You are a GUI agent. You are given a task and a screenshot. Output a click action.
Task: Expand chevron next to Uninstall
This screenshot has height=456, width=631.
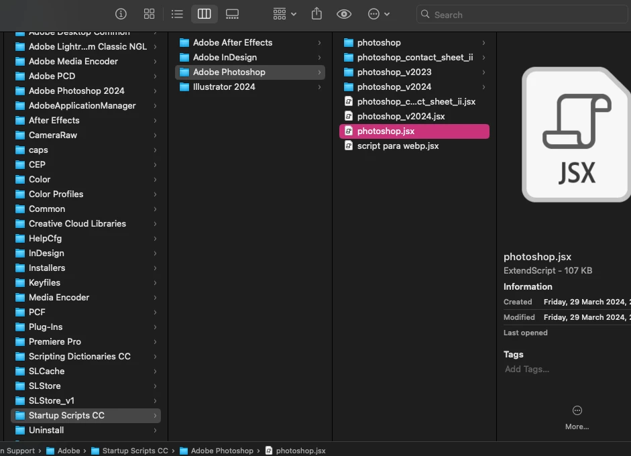tap(155, 431)
